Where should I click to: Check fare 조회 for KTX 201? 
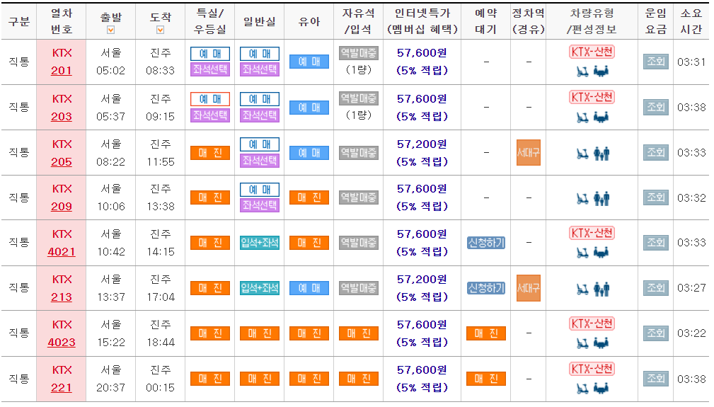pos(656,62)
